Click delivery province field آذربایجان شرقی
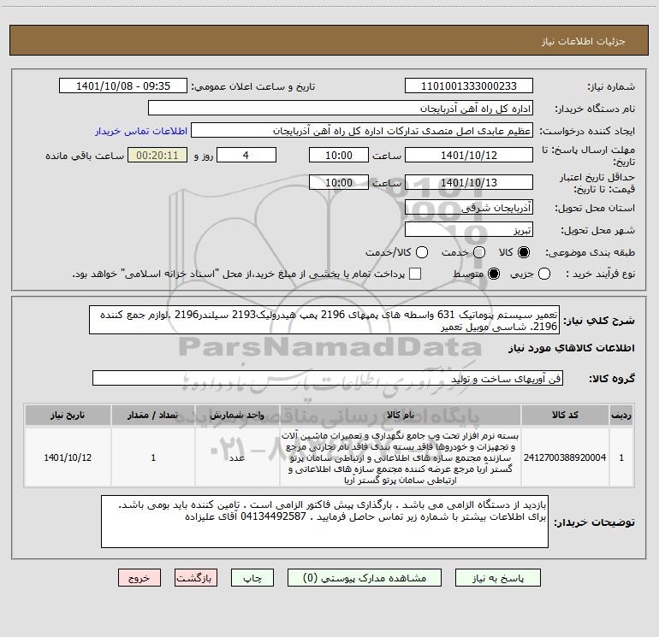Screen dimensions: 659x637 point(469,207)
